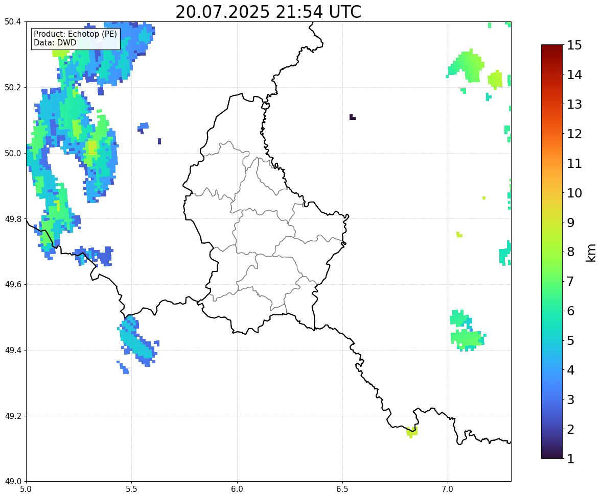Click latitude axis label '49.0'
602x498 pixels.
pyautogui.click(x=13, y=482)
